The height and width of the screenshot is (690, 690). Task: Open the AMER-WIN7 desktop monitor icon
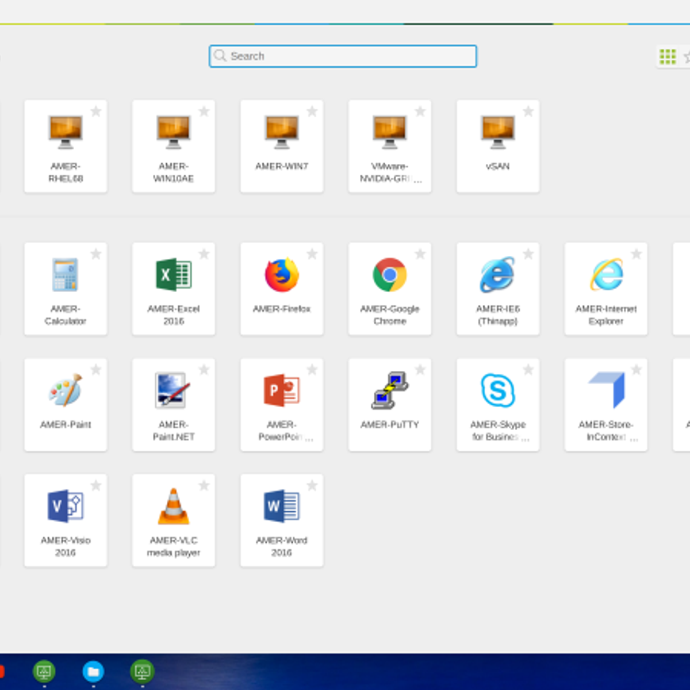tap(282, 132)
